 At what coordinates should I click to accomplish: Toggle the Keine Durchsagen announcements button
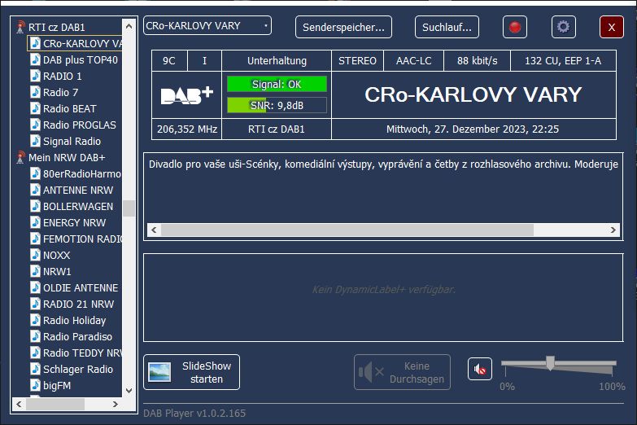[404, 372]
